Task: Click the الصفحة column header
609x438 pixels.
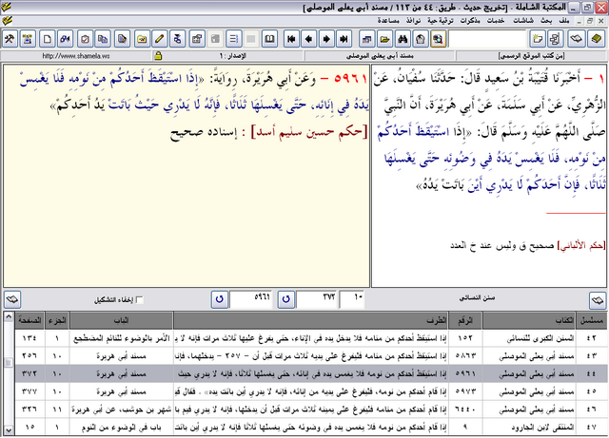Action: point(29,320)
